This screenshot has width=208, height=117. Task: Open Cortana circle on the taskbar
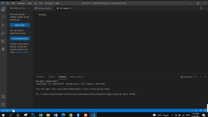[18, 115]
